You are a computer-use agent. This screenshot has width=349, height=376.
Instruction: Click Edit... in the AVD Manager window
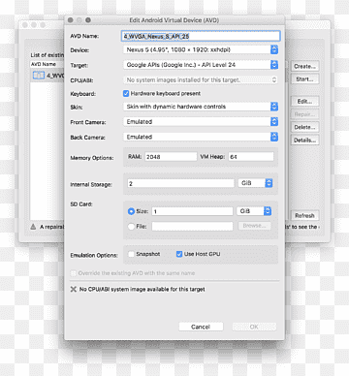(304, 102)
